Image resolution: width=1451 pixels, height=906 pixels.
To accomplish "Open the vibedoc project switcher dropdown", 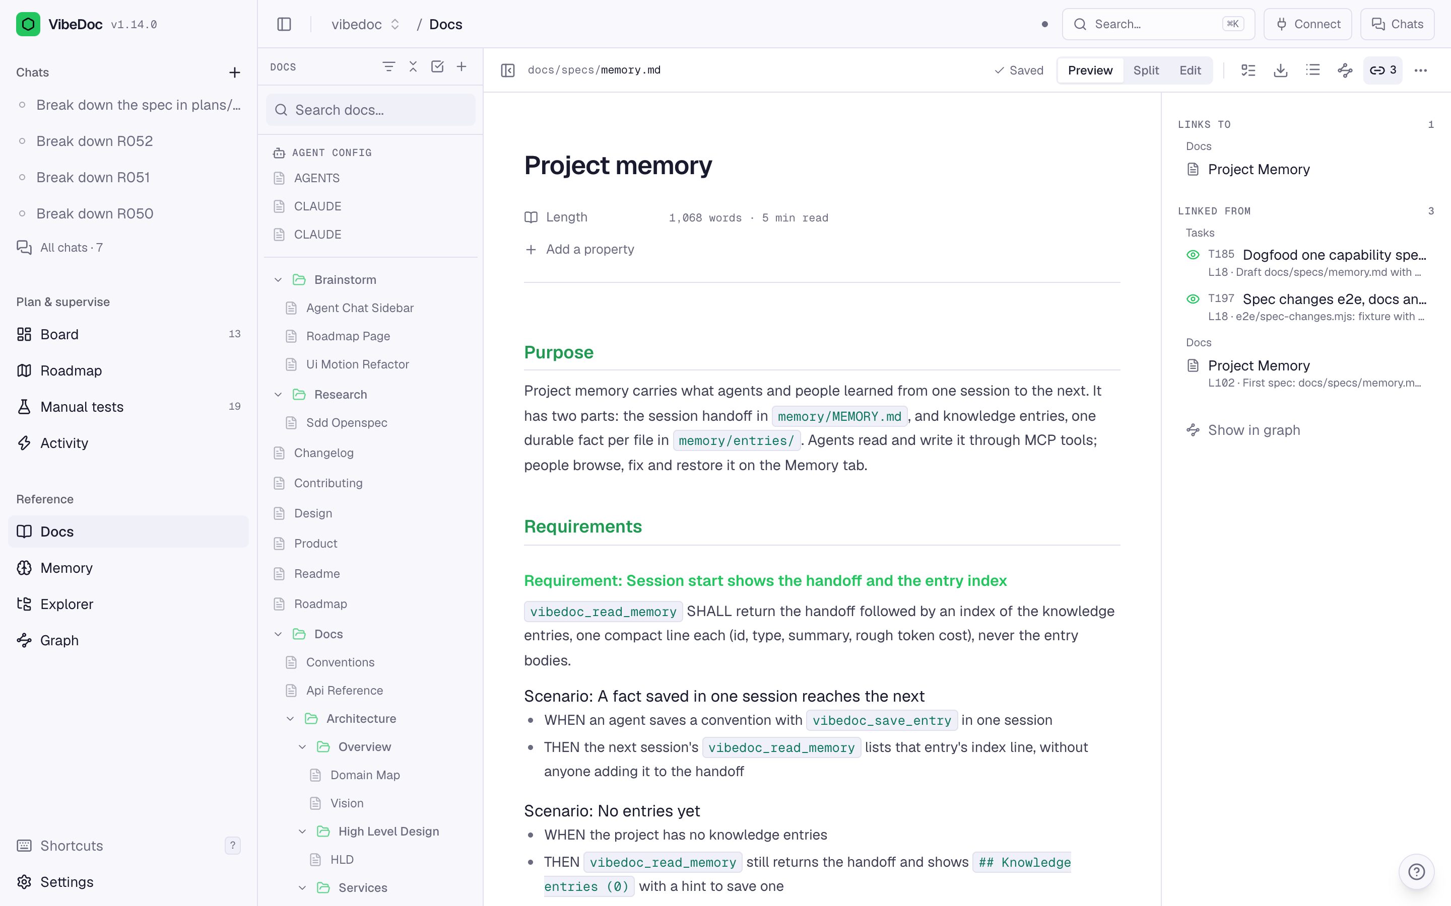I will click(366, 24).
